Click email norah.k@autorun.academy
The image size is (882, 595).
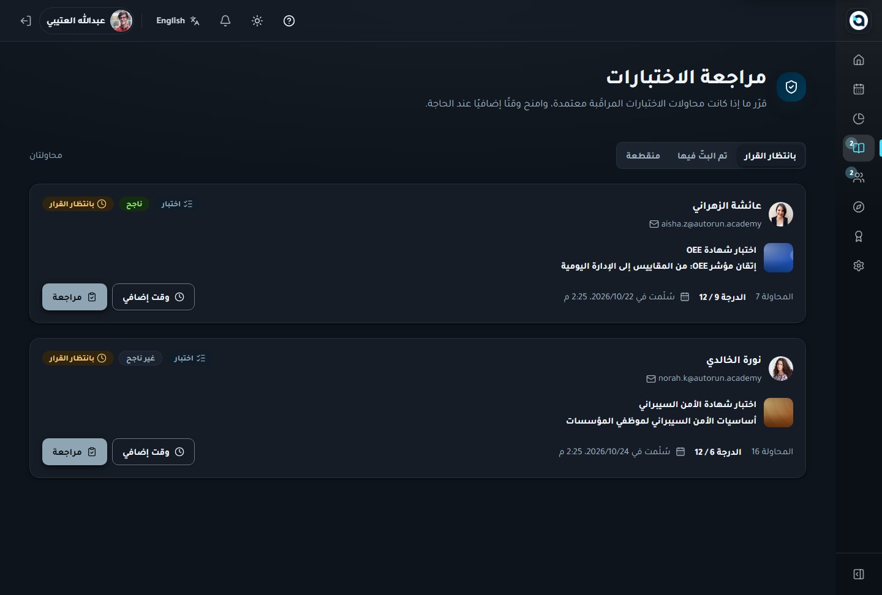[704, 378]
